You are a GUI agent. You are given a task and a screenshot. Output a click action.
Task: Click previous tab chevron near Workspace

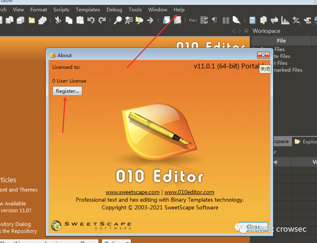234,31
